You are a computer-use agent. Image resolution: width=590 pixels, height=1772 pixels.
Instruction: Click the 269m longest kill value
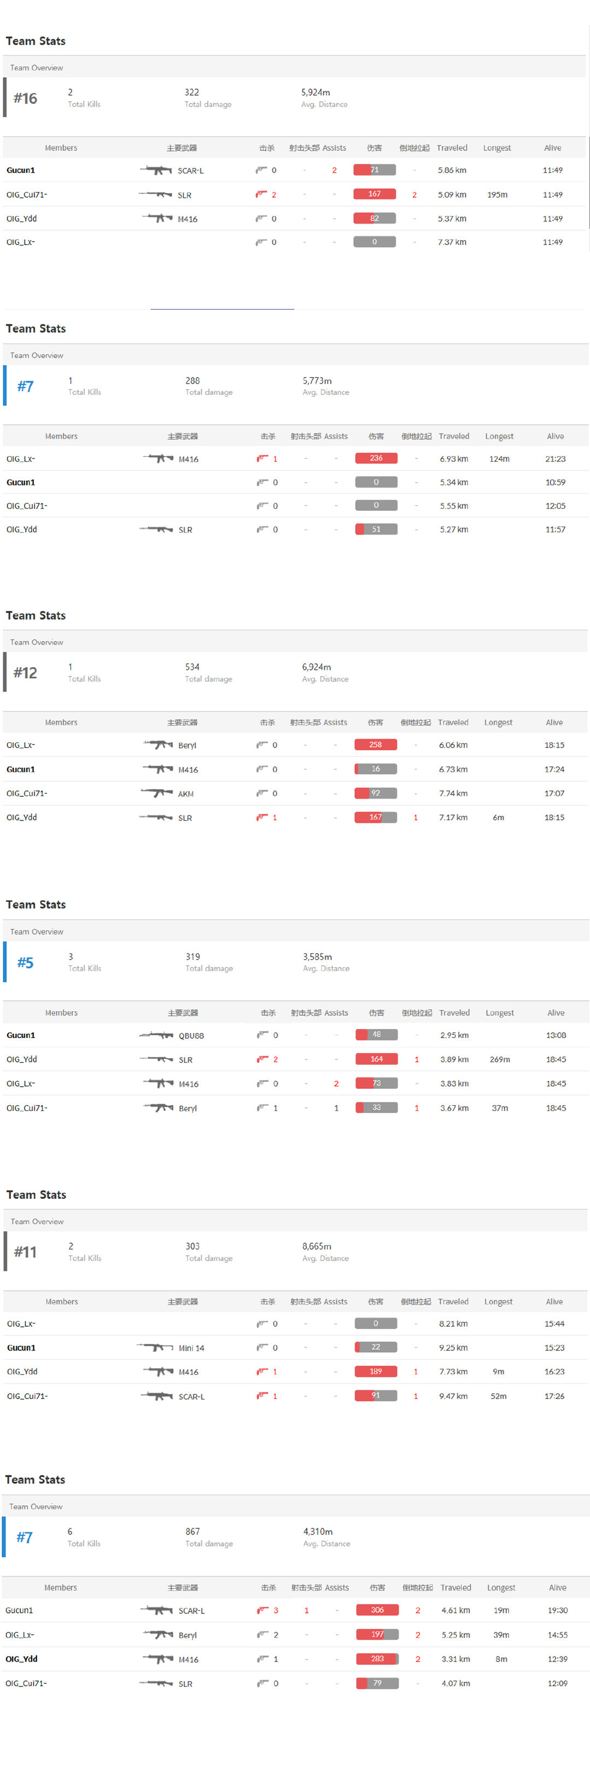(x=499, y=1059)
